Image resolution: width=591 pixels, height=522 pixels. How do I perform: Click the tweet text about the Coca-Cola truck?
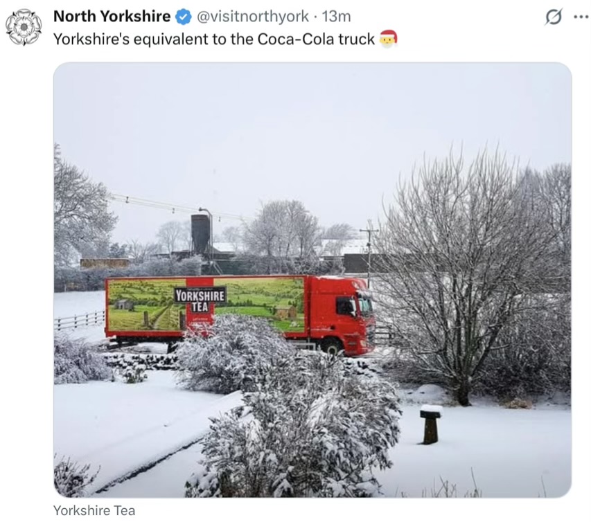(214, 39)
